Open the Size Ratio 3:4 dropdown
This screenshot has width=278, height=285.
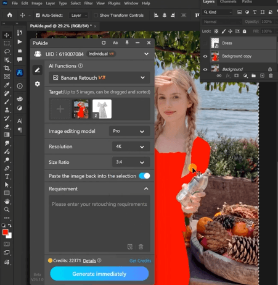131,162
